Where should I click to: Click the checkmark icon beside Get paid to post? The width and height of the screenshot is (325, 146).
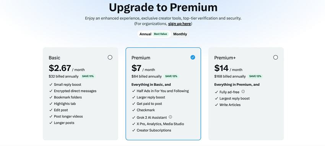click(x=133, y=104)
